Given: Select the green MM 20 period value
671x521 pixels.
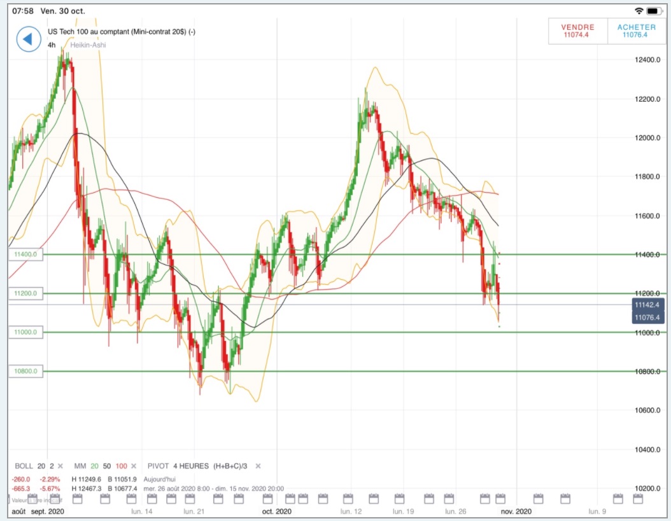Looking at the screenshot, I should click(94, 466).
